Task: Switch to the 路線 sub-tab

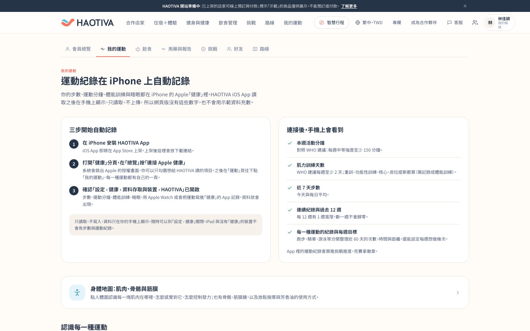Action: point(261,49)
